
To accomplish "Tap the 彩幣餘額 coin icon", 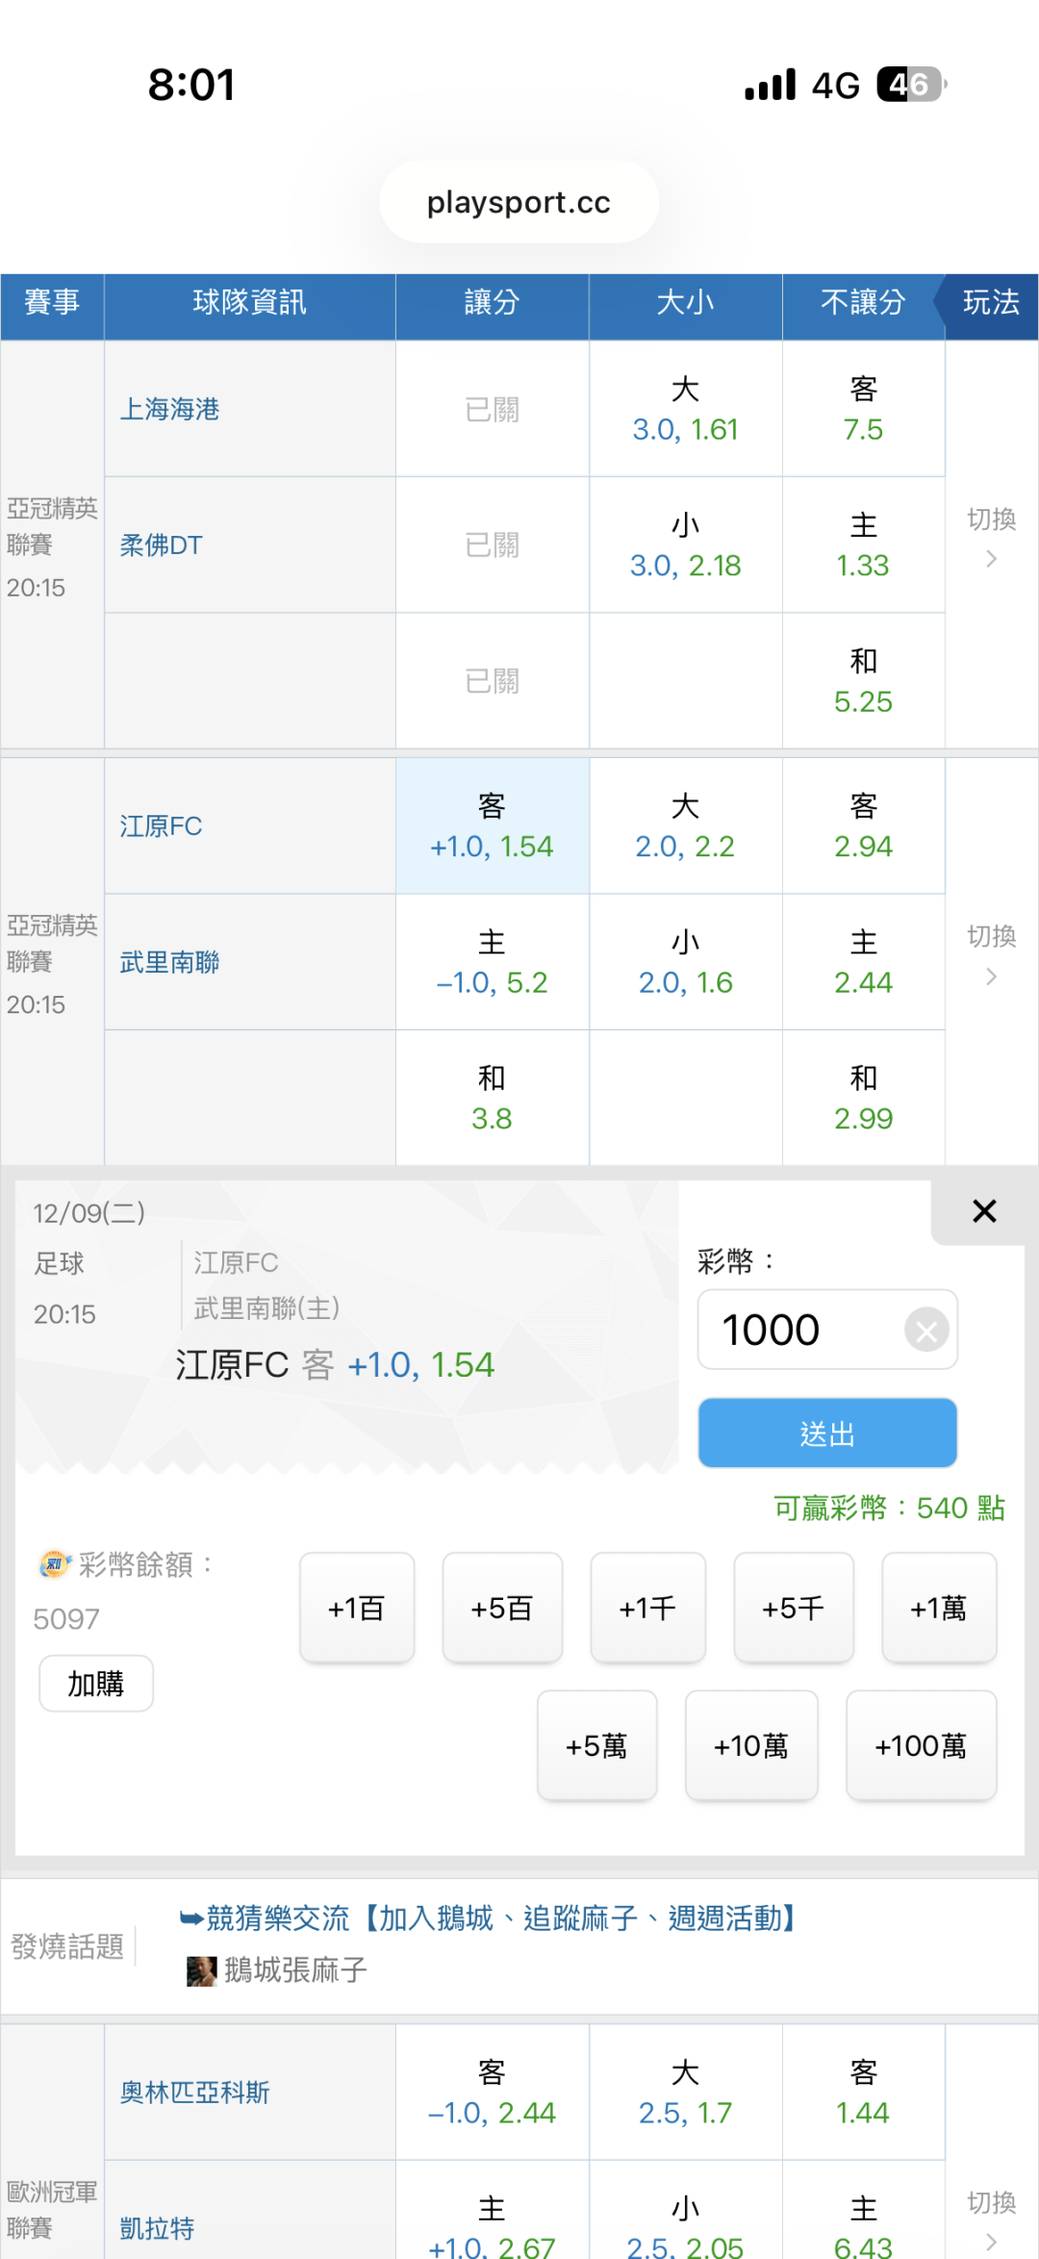I will coord(55,1564).
